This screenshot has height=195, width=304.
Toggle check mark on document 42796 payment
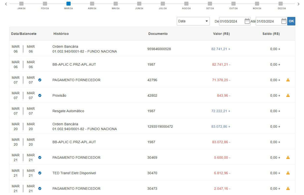click(40, 80)
